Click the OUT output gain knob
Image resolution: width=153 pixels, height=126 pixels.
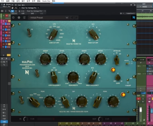point(101,119)
